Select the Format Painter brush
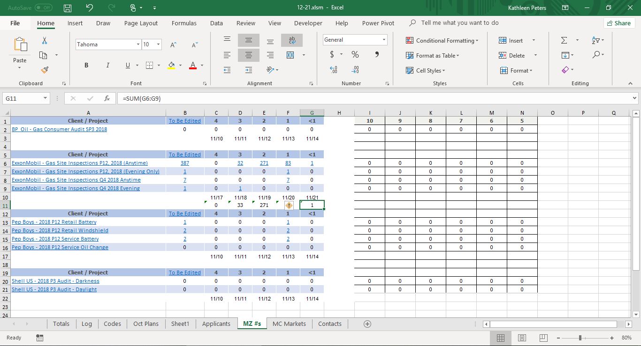 pyautogui.click(x=45, y=70)
